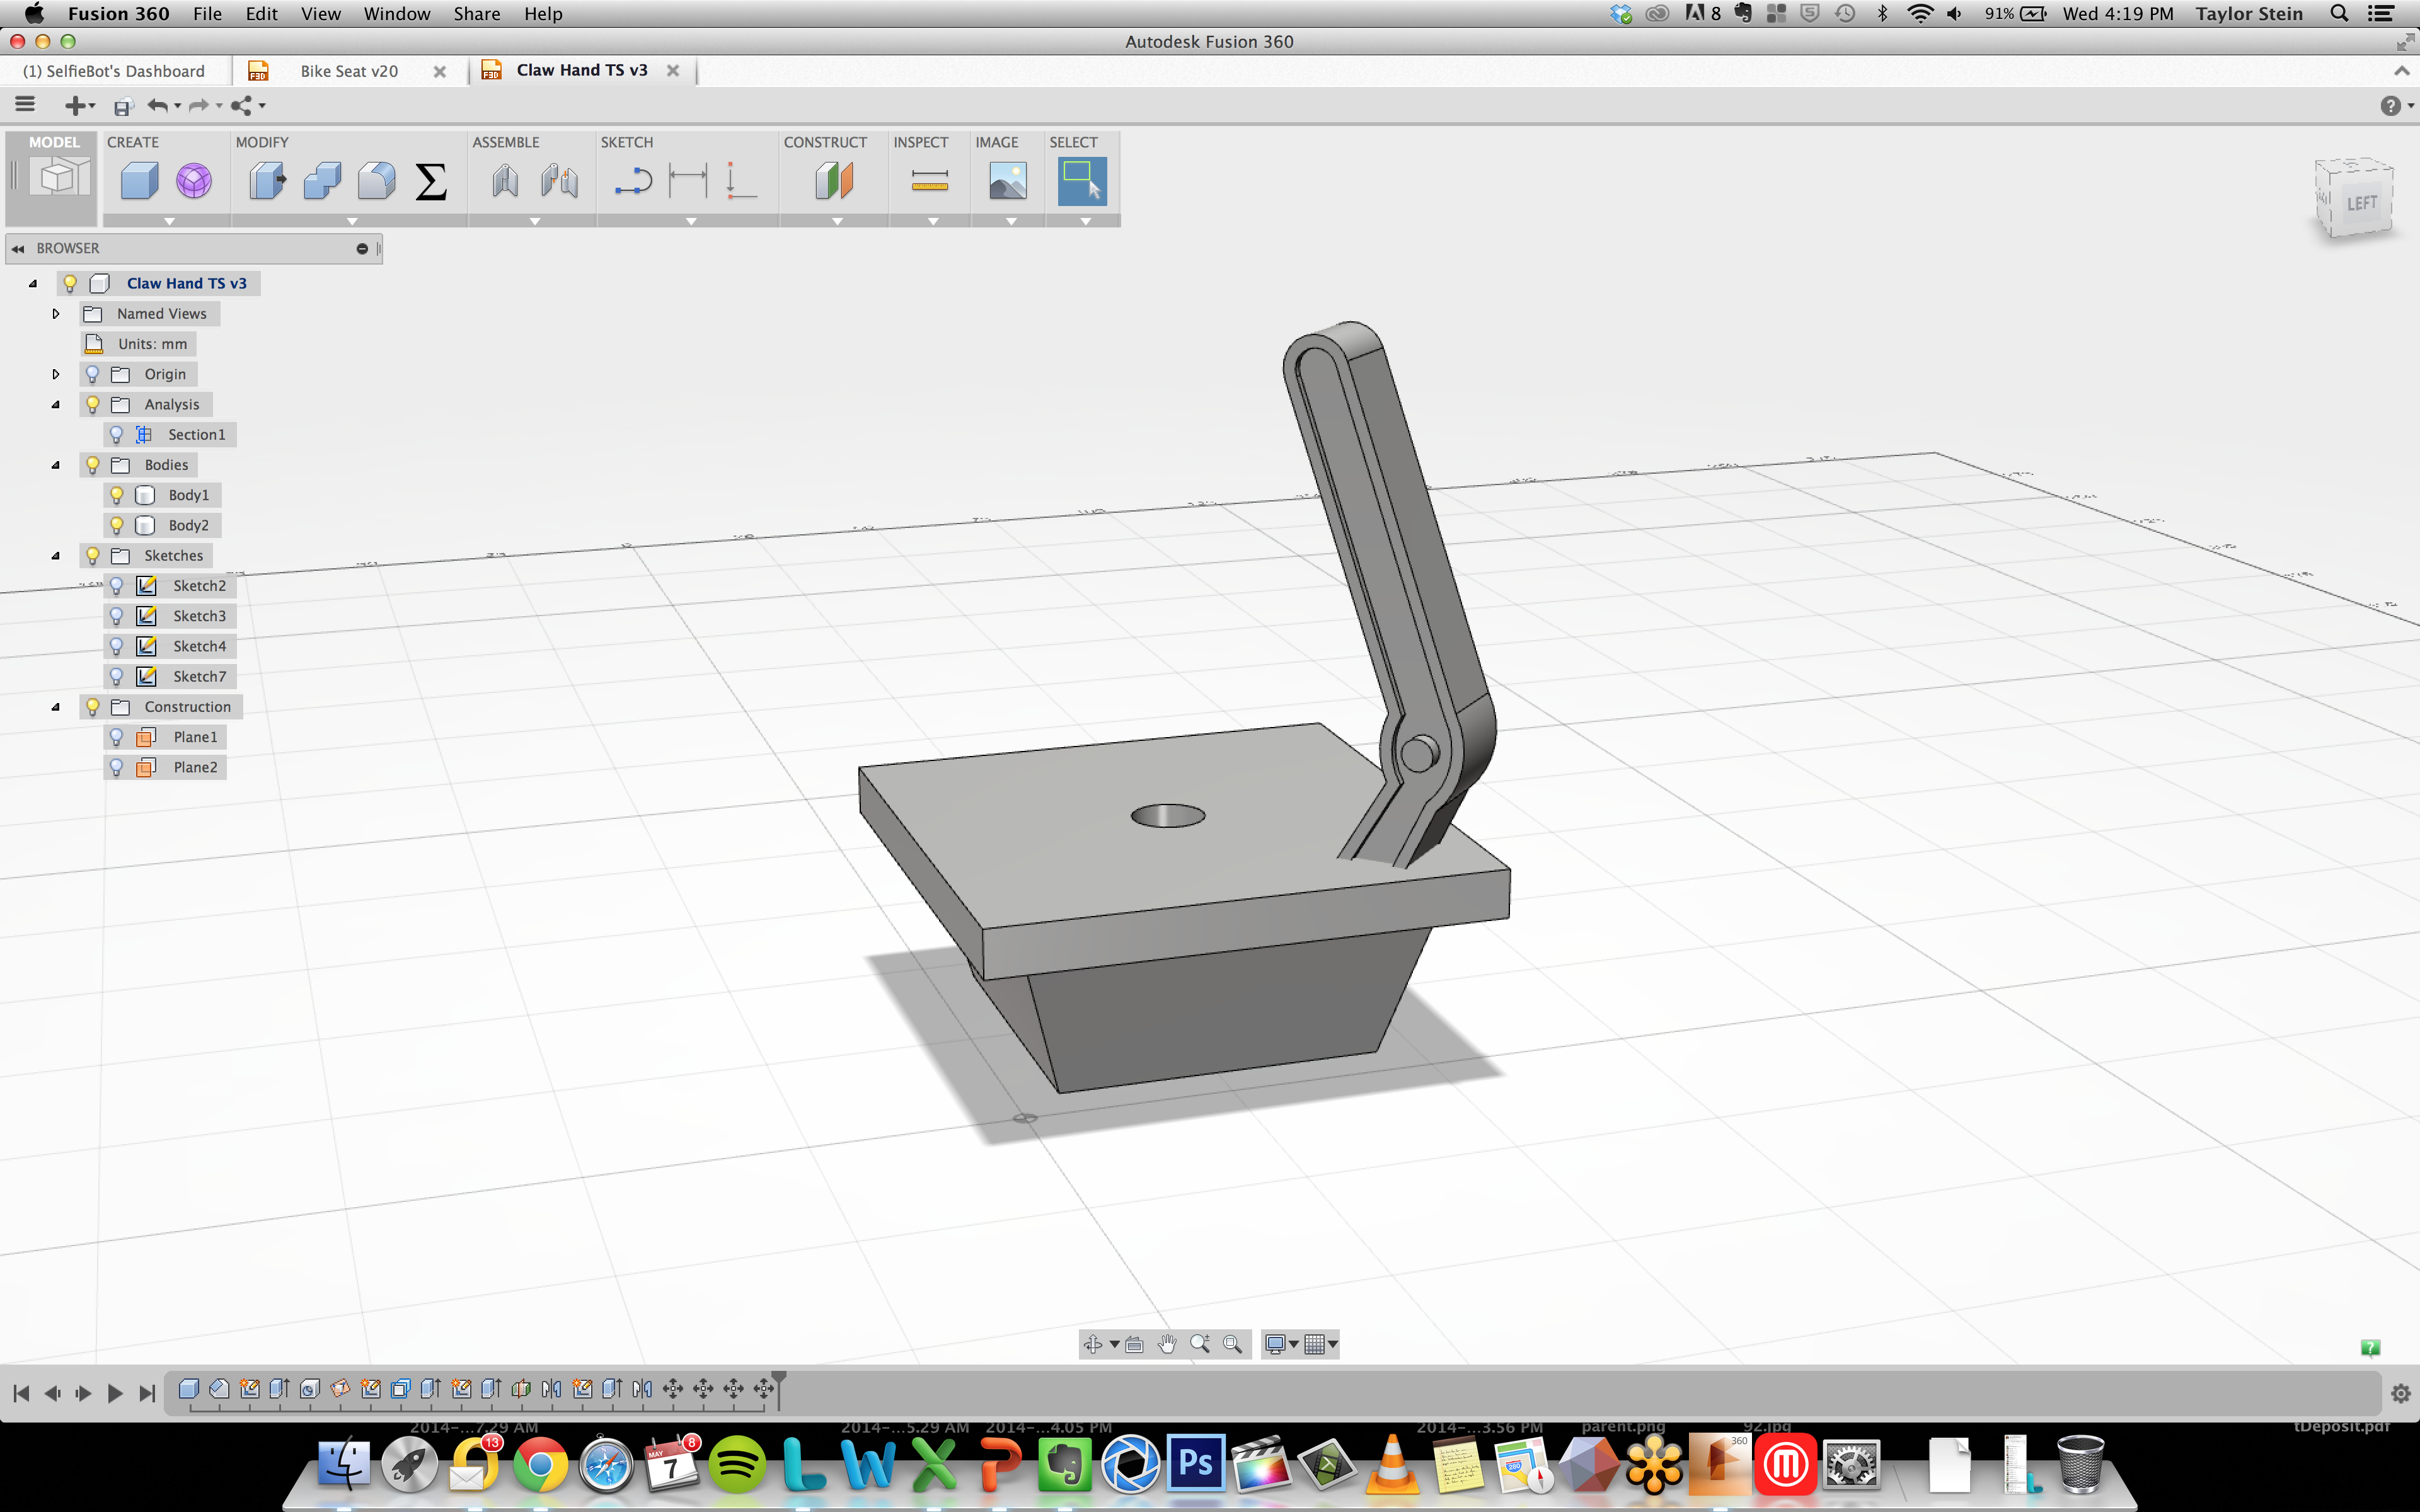Toggle visibility of Section1
The image size is (2420, 1512).
click(116, 434)
